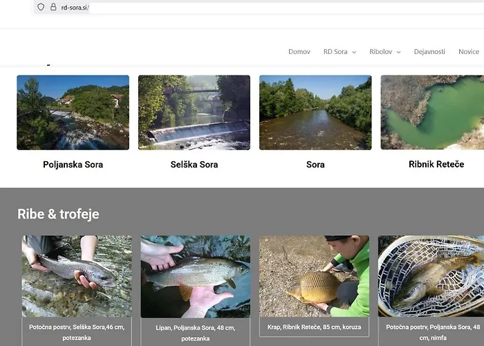Open the Poljanska Sora river photo
Viewport: 484px width, 346px height.
(x=73, y=112)
